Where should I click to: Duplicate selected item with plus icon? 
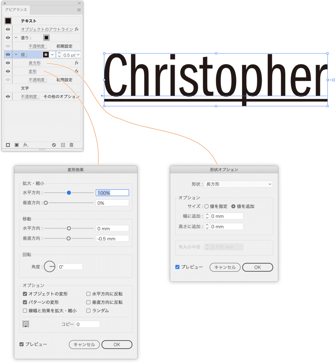coord(63,145)
